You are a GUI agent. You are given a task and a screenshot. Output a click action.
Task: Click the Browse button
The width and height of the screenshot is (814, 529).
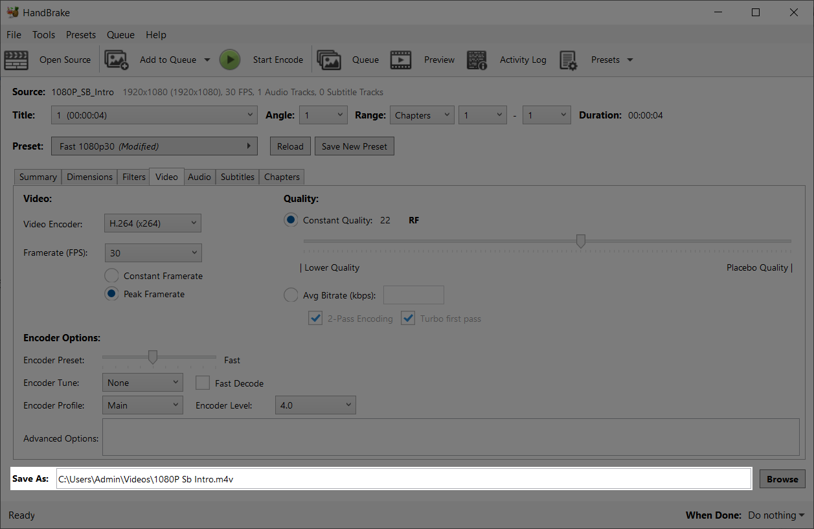click(x=782, y=479)
